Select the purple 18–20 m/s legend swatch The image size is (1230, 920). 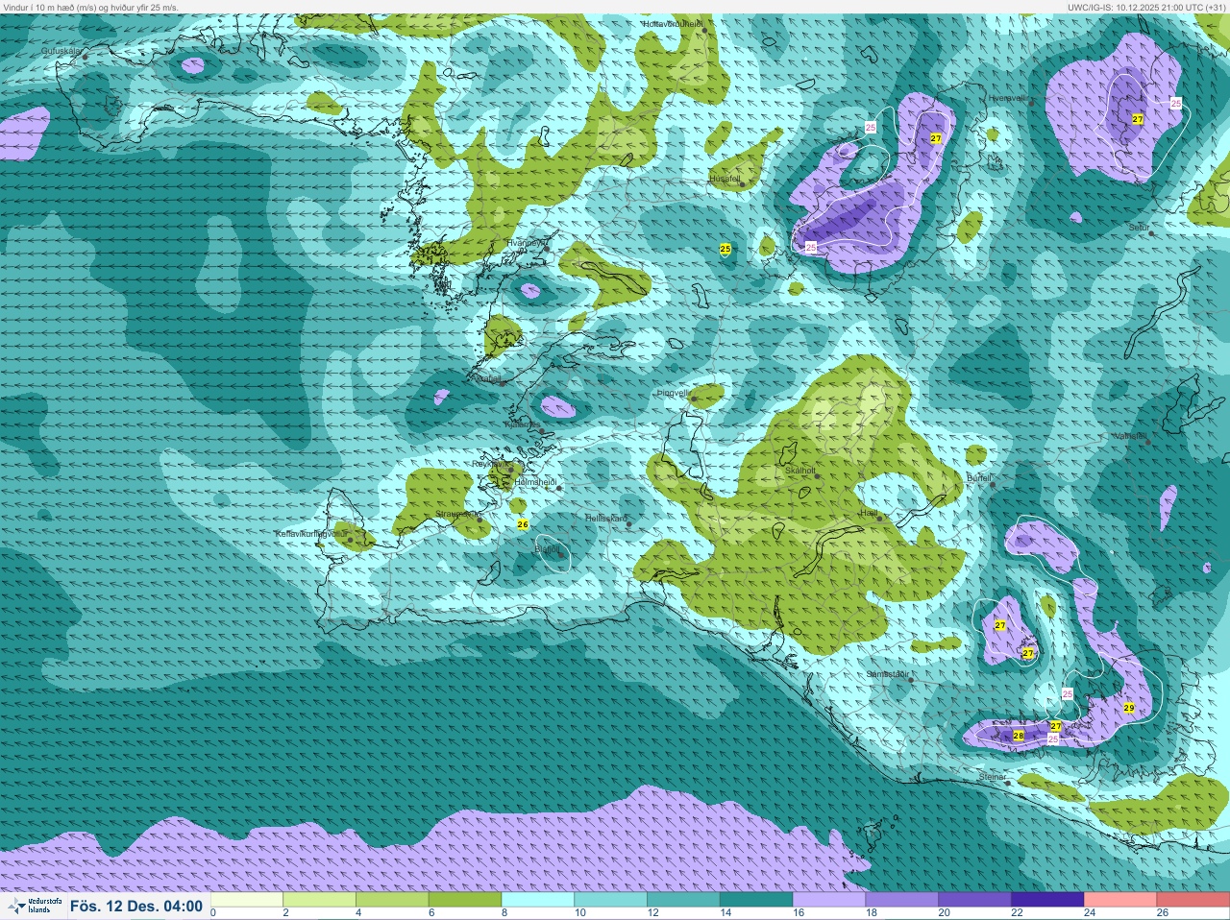click(901, 900)
